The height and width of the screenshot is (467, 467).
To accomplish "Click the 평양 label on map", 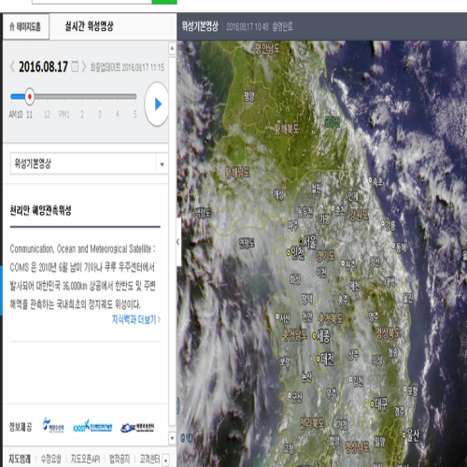I will coord(249,96).
